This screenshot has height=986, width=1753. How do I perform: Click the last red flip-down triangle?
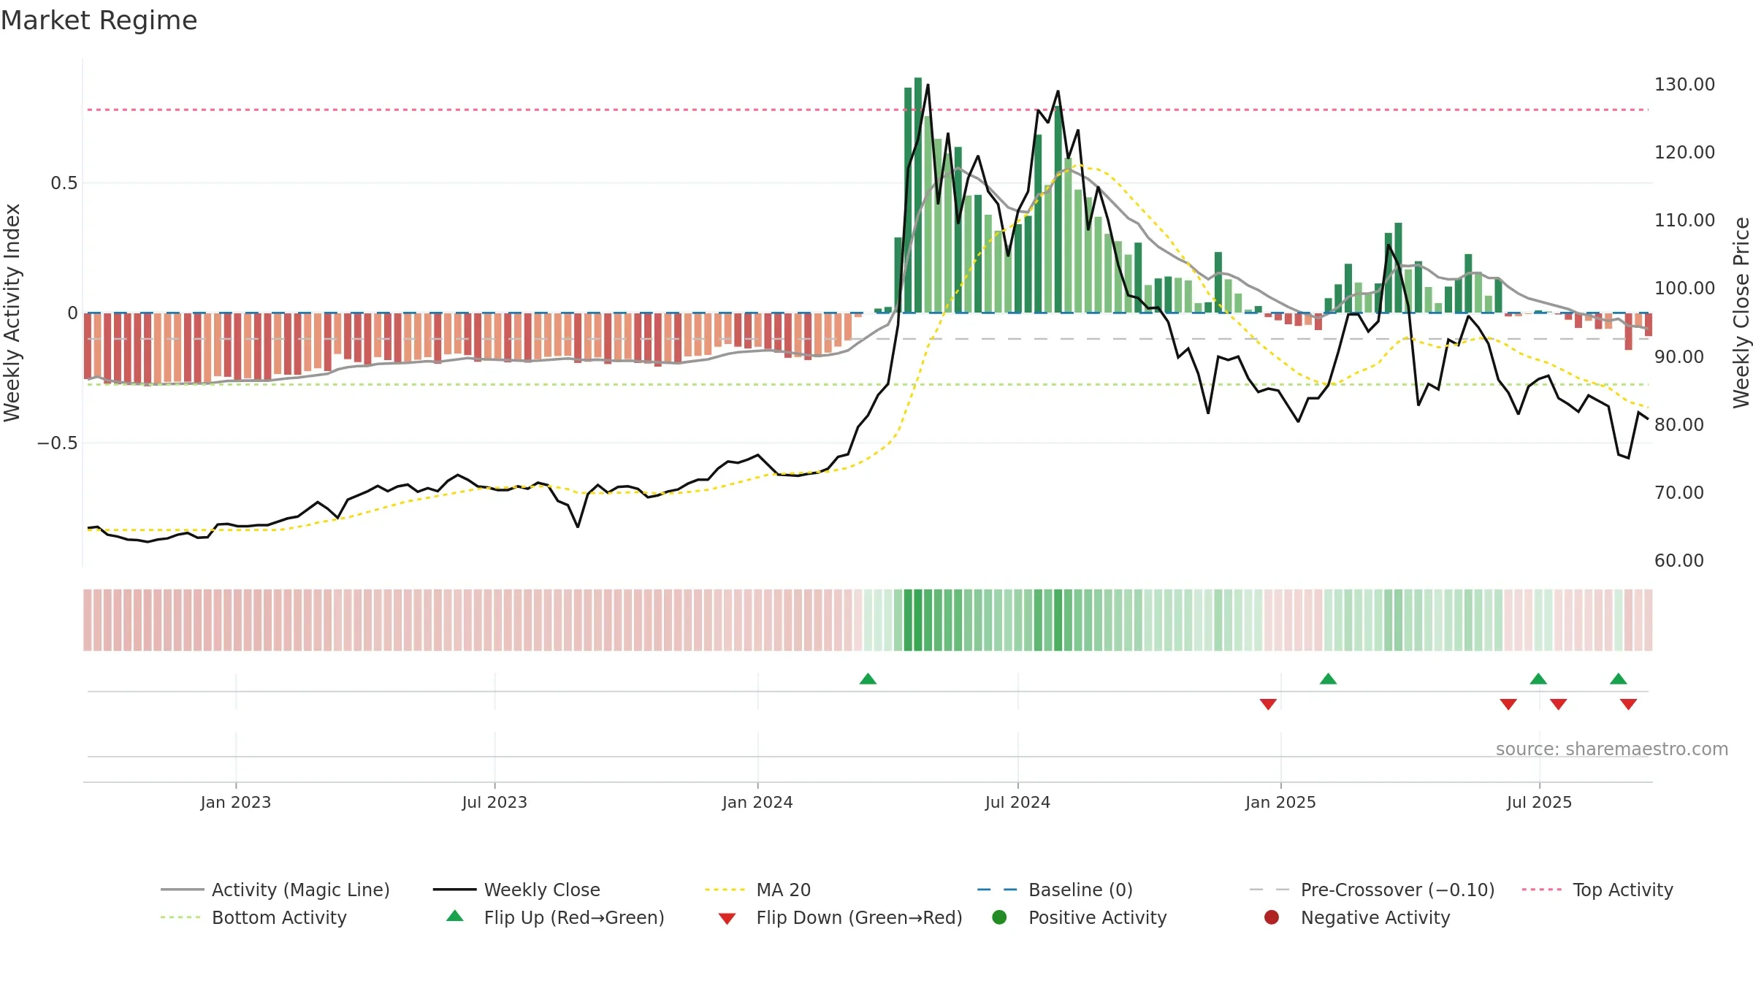tap(1628, 704)
